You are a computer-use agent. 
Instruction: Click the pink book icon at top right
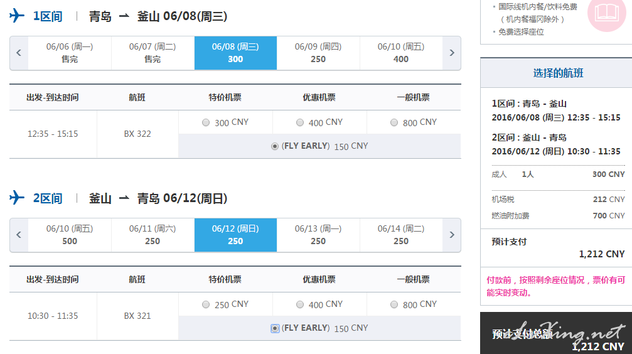tap(606, 13)
